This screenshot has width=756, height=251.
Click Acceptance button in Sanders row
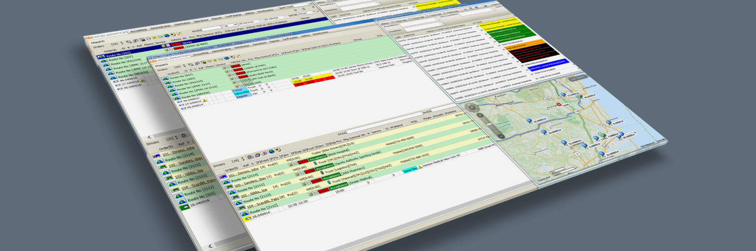click(324, 167)
